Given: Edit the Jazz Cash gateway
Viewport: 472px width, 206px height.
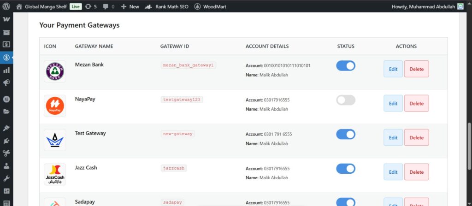Looking at the screenshot, I should [393, 172].
